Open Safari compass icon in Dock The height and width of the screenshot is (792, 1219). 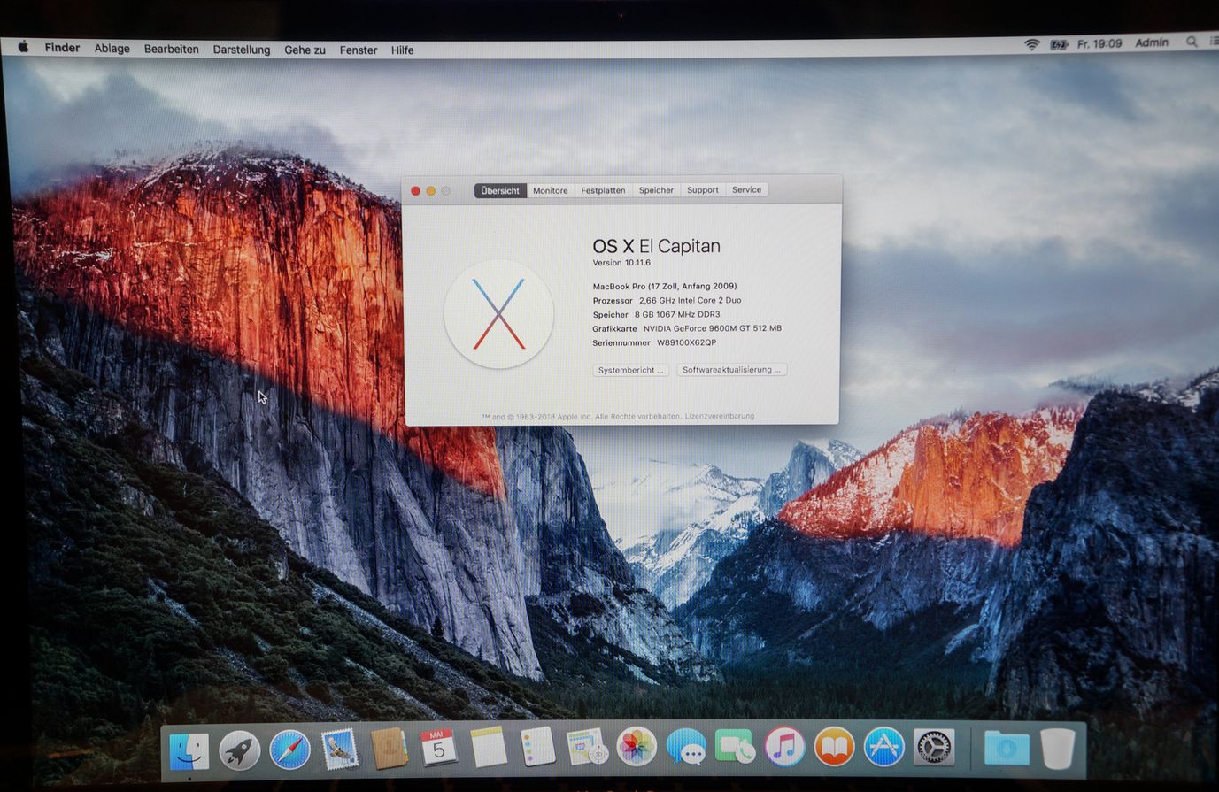[x=289, y=750]
